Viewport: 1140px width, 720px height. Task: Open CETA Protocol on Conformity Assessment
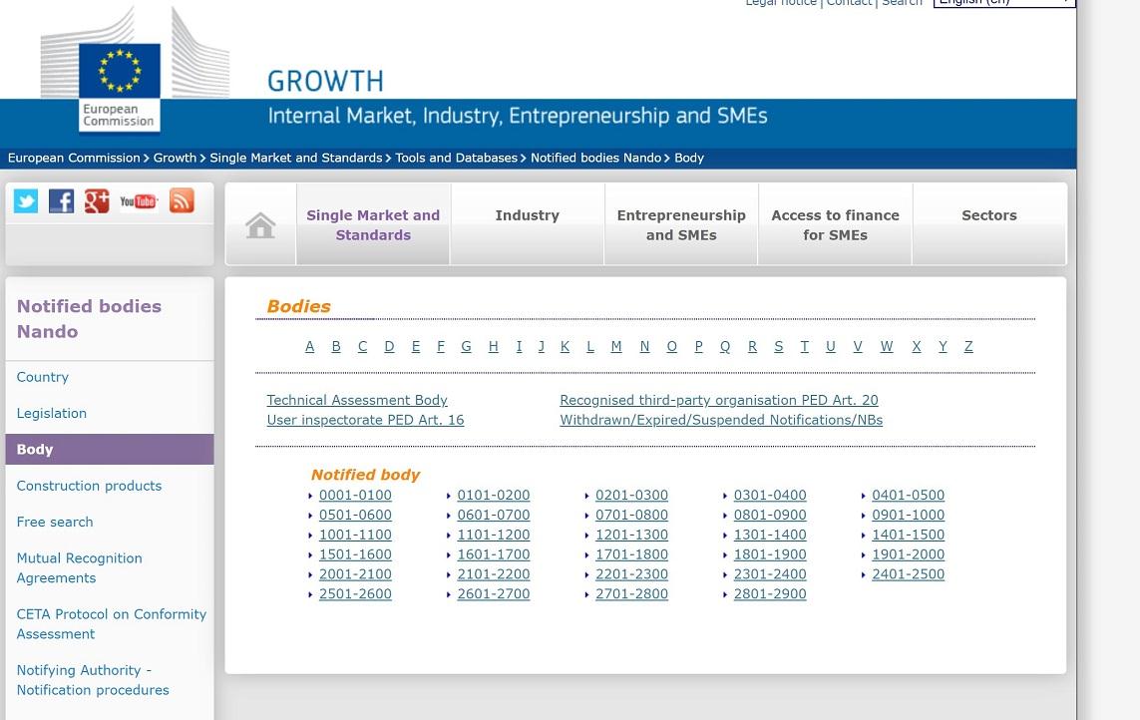112,624
